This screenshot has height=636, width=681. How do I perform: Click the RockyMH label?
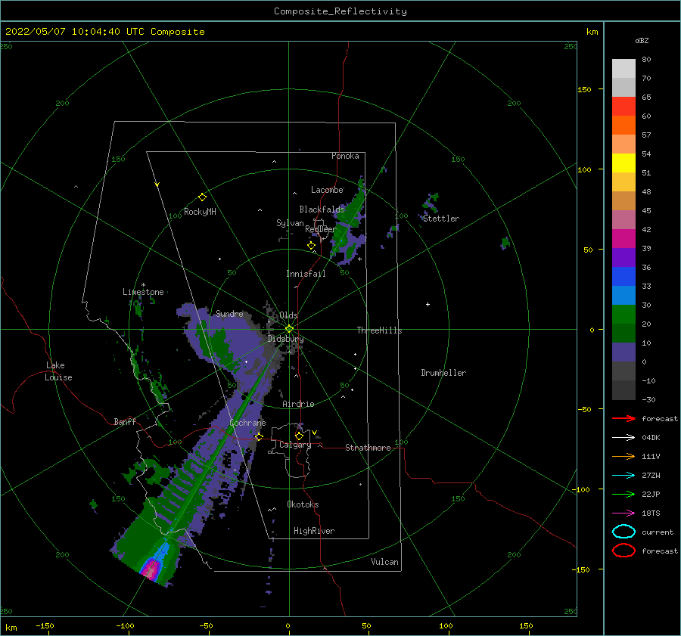tap(200, 212)
